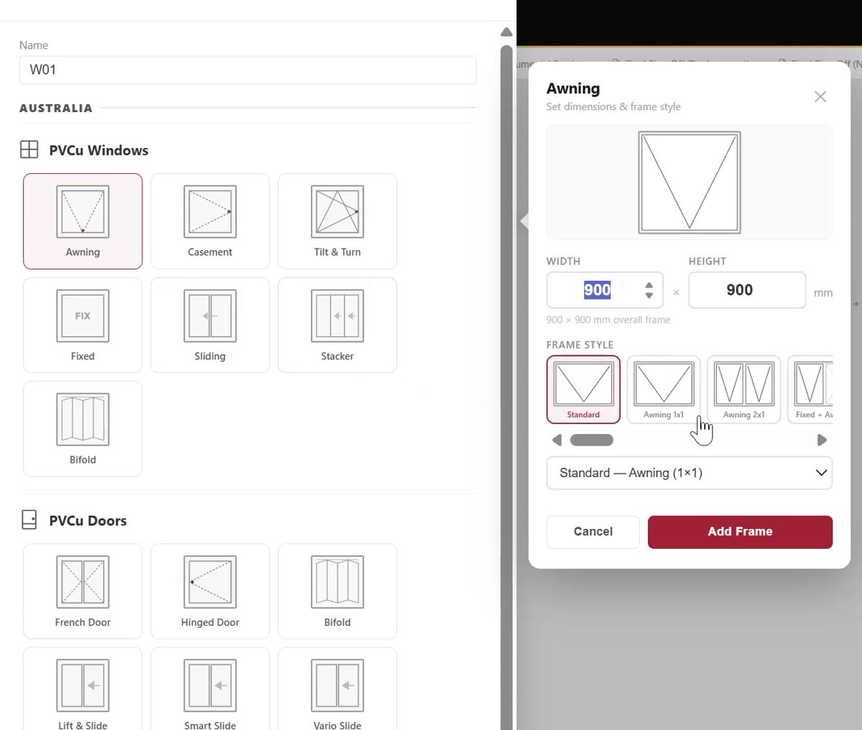Click the '900 × 900 mm overall frame' text
Screen dimensions: 862x730
(608, 320)
